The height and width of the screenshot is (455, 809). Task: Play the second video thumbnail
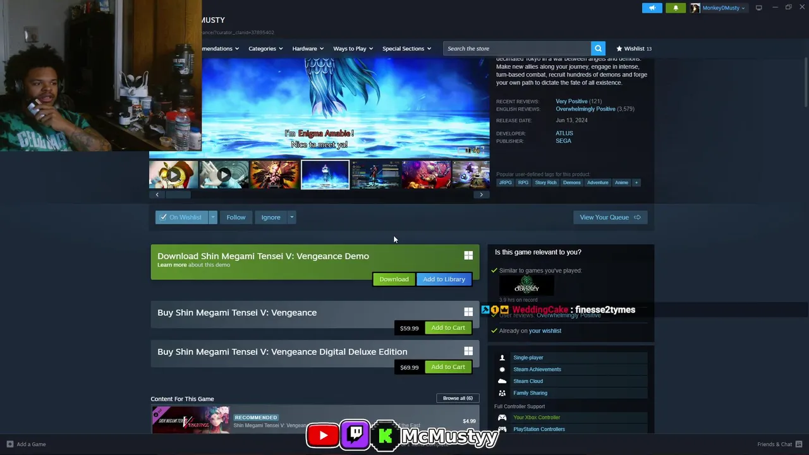tap(224, 174)
